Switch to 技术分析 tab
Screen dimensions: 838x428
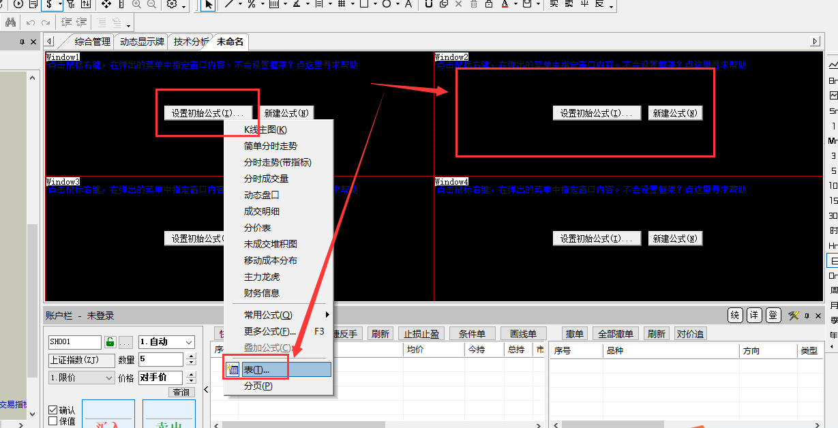coord(190,42)
